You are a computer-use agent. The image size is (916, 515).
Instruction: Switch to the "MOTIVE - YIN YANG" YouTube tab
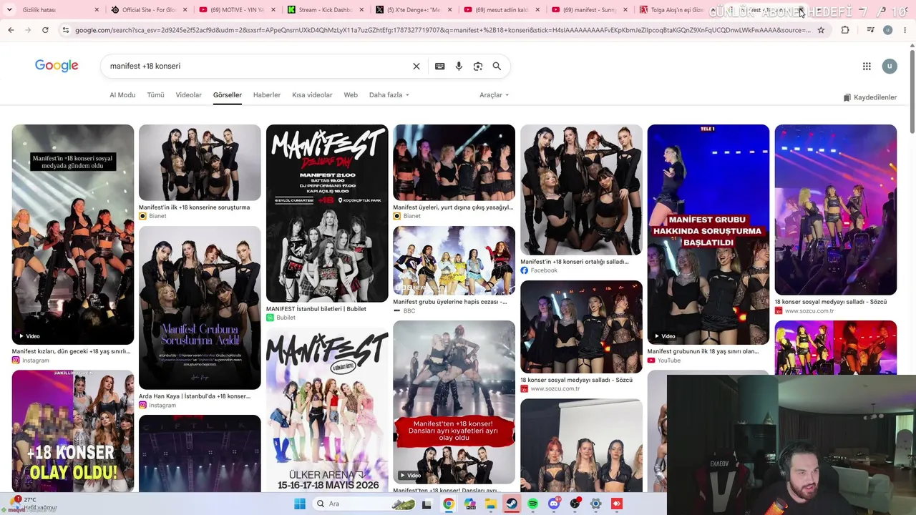(x=237, y=10)
